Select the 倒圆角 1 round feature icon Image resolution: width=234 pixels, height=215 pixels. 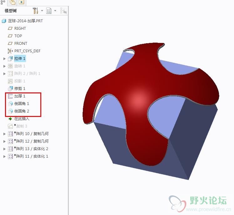pos(10,104)
